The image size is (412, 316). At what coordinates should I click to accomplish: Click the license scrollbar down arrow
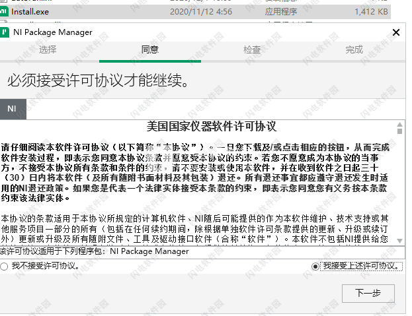[399, 241]
